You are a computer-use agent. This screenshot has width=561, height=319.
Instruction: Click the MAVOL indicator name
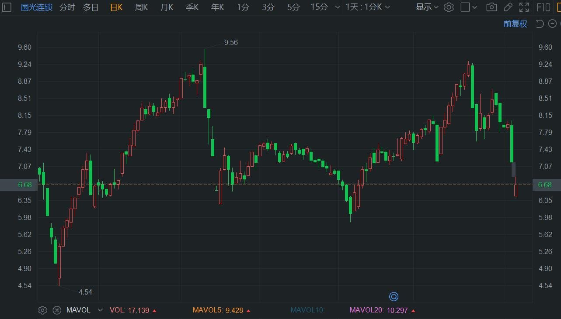[78, 310]
